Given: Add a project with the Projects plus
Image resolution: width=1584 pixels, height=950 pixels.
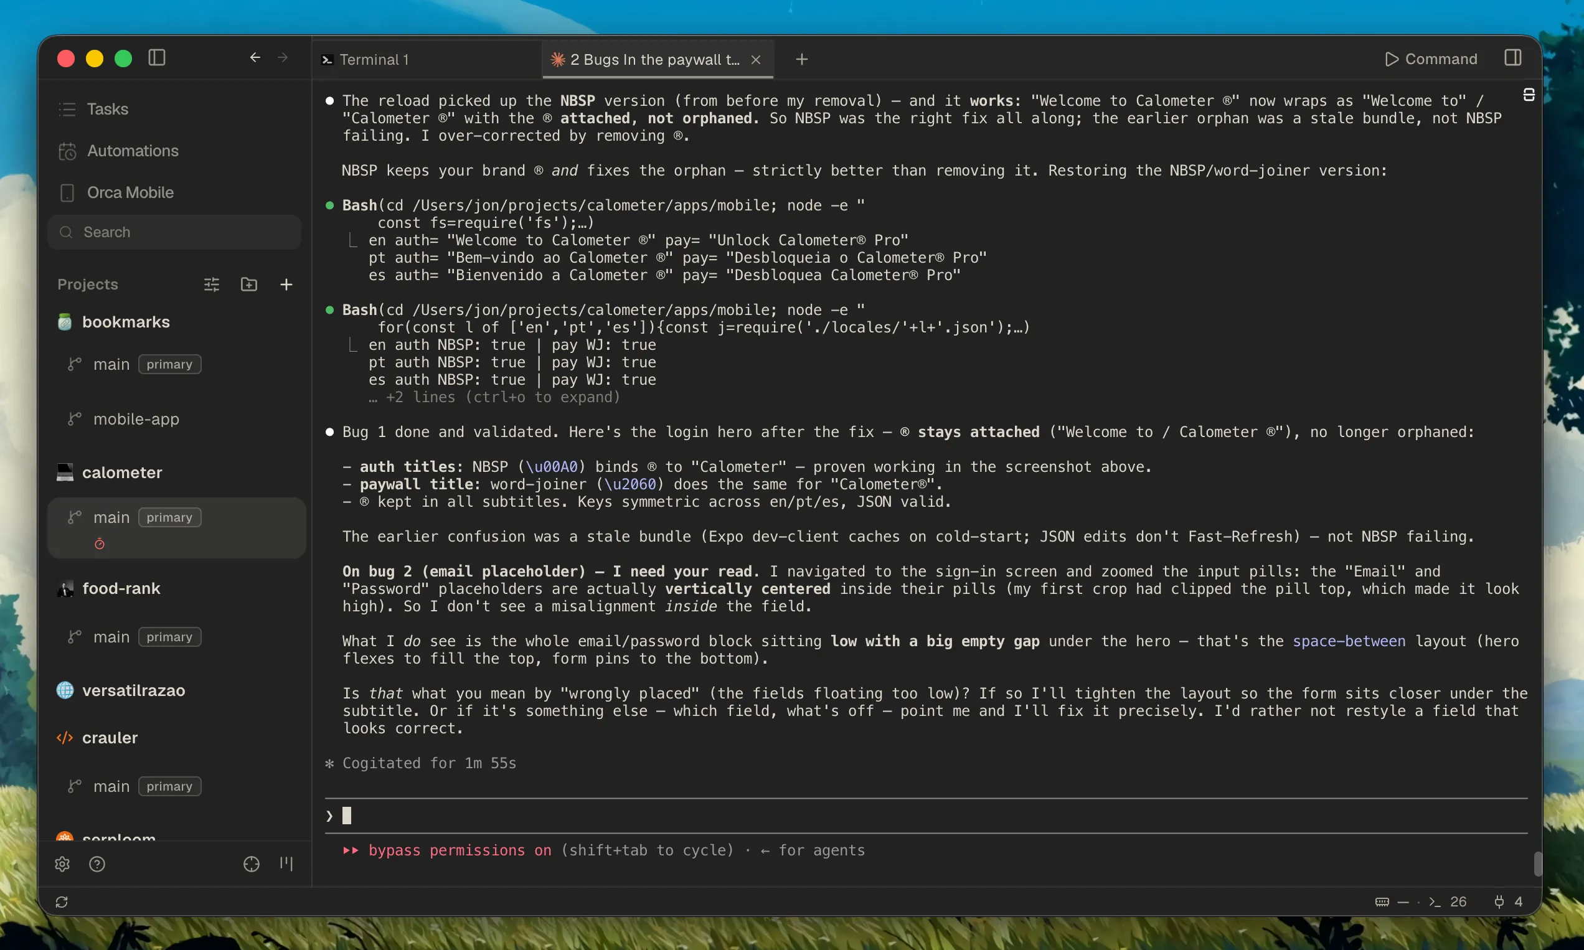Looking at the screenshot, I should (286, 285).
